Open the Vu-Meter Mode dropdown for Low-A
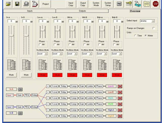This screenshot has height=123, width=164. click(x=46, y=54)
